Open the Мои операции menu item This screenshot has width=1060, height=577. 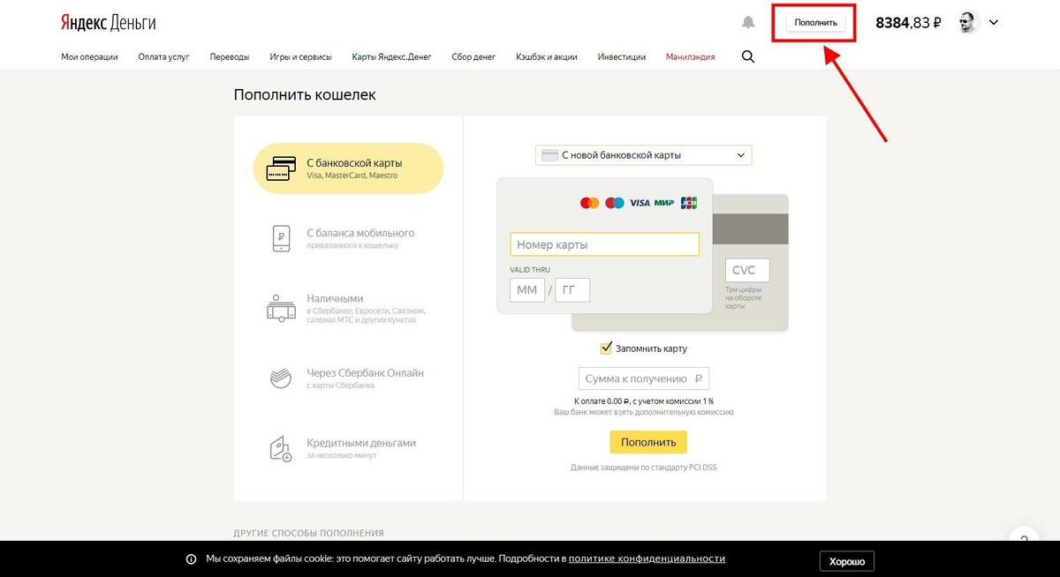89,56
